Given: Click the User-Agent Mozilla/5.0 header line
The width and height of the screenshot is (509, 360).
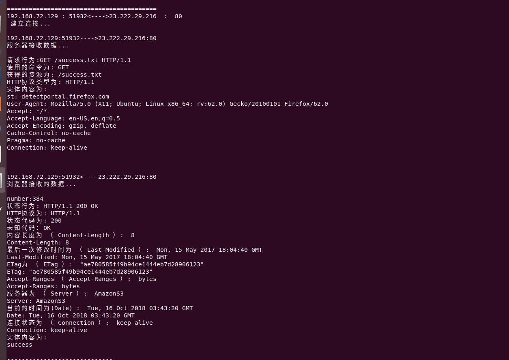Looking at the screenshot, I should [x=168, y=104].
